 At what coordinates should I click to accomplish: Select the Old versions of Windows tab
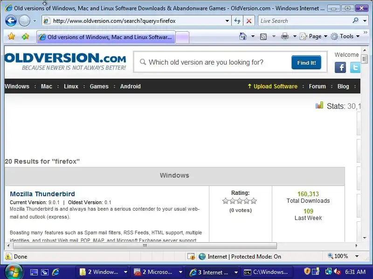(106, 37)
